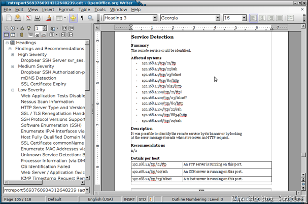Select OS Identification Failed in Navigator
Screen dimensions: 308x204
point(45,166)
